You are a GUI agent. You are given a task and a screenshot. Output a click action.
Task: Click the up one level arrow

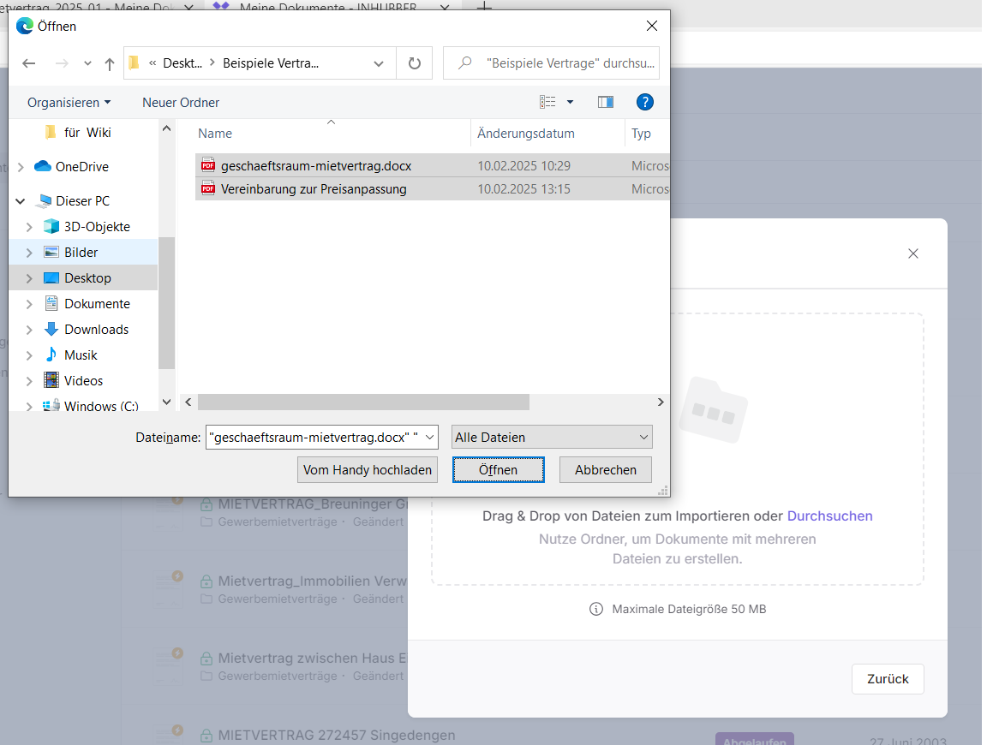tap(110, 63)
